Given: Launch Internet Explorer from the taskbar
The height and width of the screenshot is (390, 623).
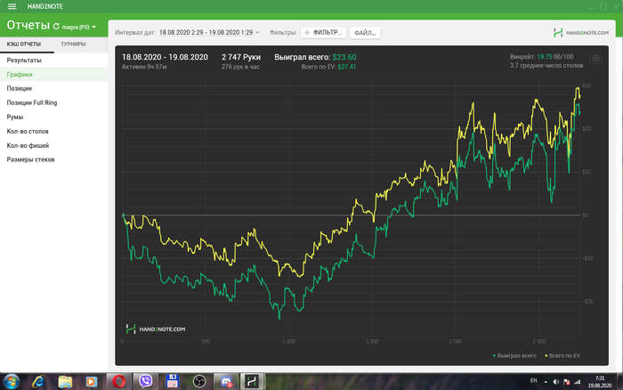Looking at the screenshot, I should coord(38,382).
